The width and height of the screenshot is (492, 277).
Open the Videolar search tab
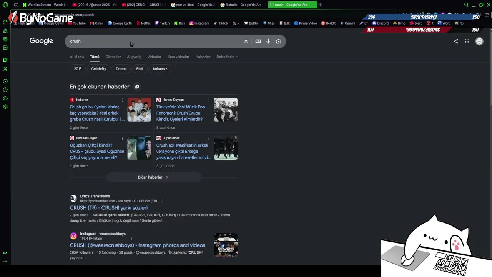coord(155,57)
